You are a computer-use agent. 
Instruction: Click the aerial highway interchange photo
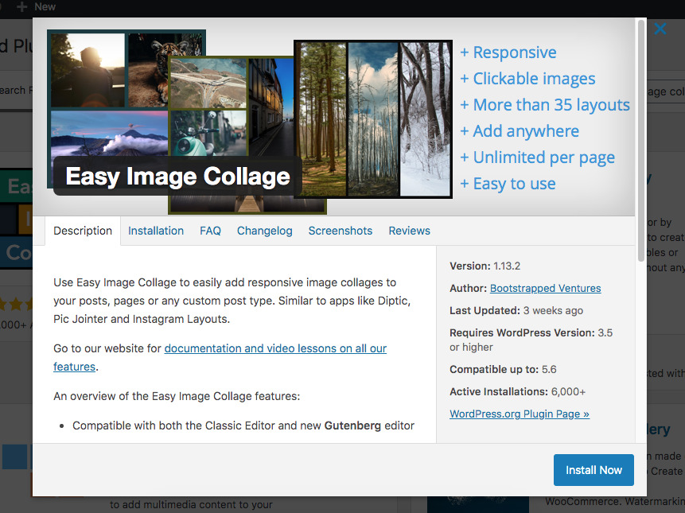[207, 84]
